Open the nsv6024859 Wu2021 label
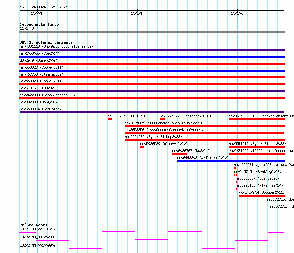Image resolution: width=294 pixels, height=253 pixels. [x=126, y=116]
